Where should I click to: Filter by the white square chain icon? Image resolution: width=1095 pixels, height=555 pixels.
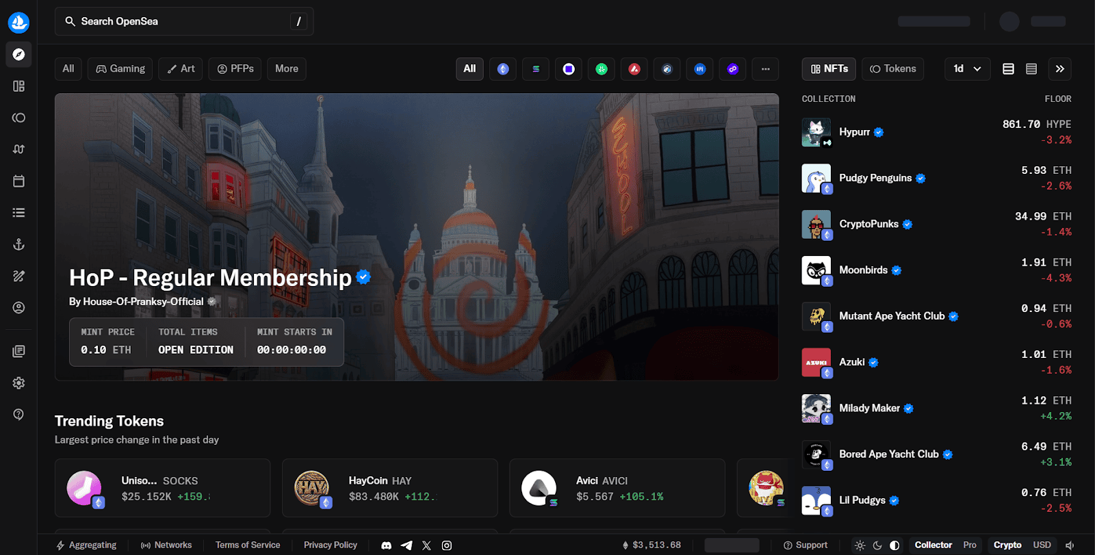569,69
